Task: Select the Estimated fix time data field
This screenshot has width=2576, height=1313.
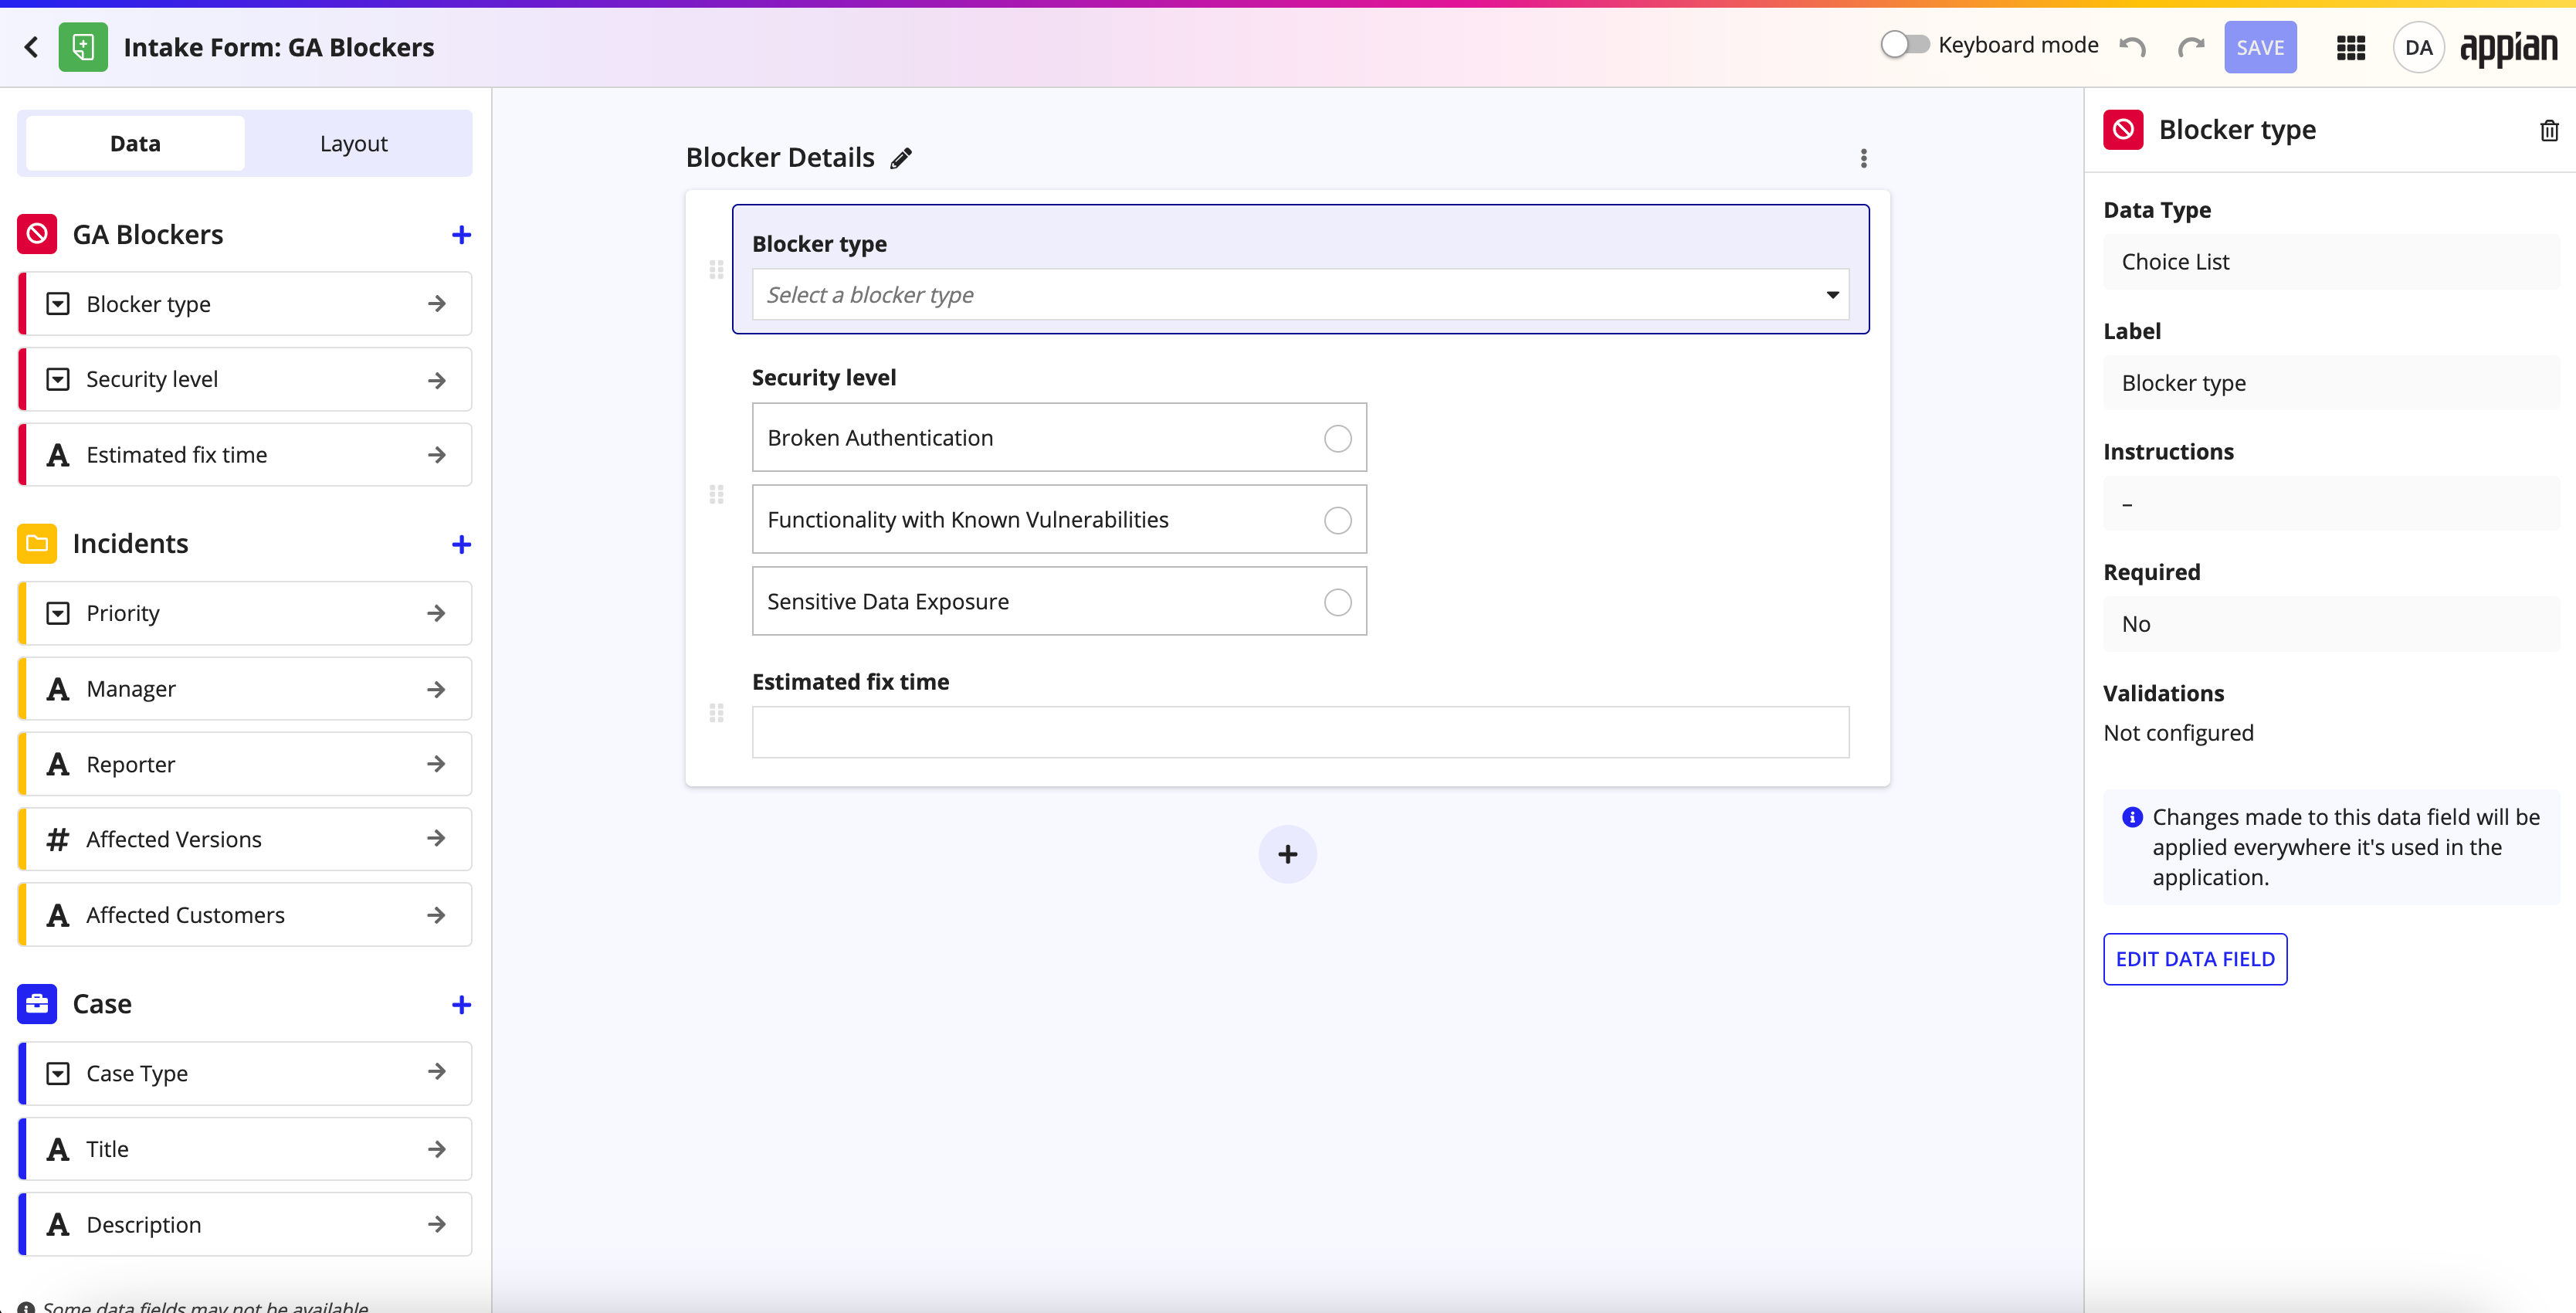Action: click(245, 455)
